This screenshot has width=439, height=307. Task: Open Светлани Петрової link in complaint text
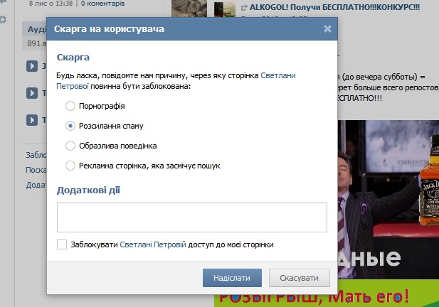point(176,81)
